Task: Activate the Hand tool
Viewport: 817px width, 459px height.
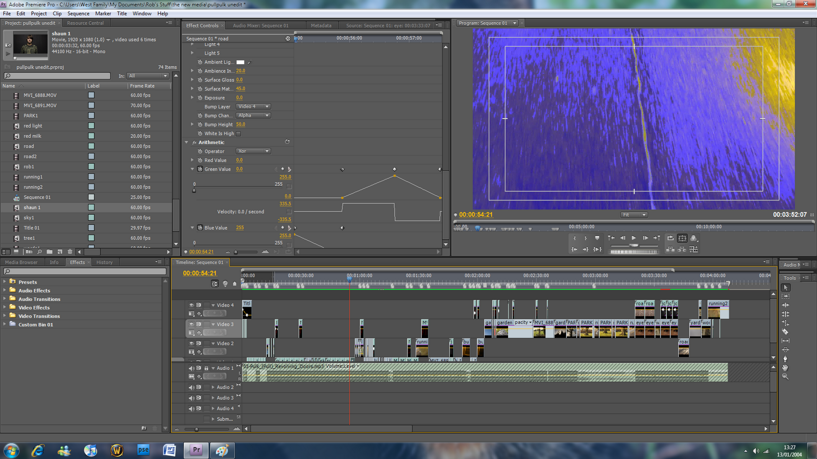Action: pos(785,368)
